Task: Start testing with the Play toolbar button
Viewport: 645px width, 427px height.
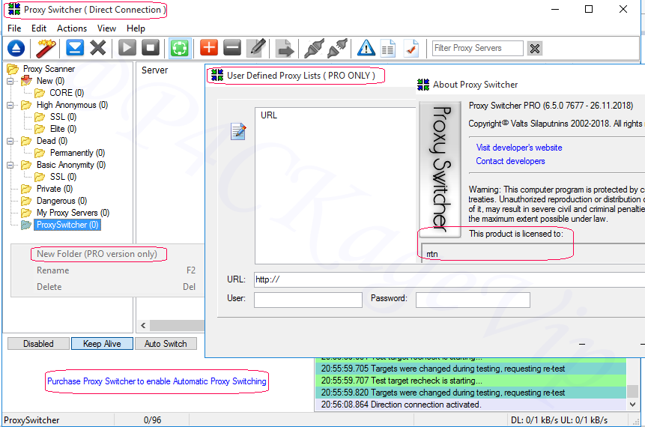Action: coord(127,48)
